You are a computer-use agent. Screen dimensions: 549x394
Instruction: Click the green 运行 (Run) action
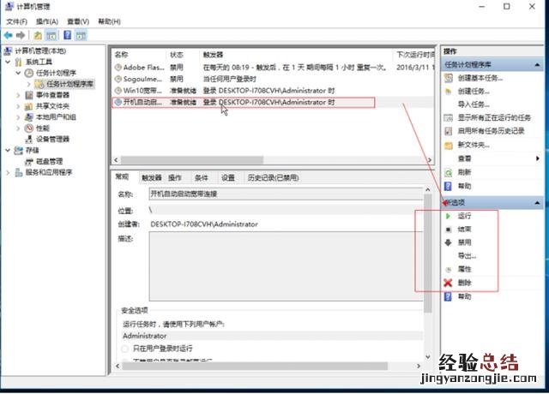tap(464, 216)
